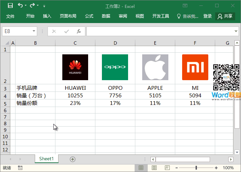
Task: Expand the formula bar with its chevron
Action: pyautogui.click(x=236, y=31)
